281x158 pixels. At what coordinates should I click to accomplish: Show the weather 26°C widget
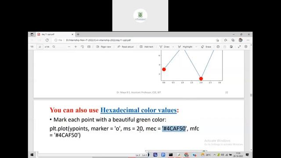pyautogui.click(x=206, y=154)
